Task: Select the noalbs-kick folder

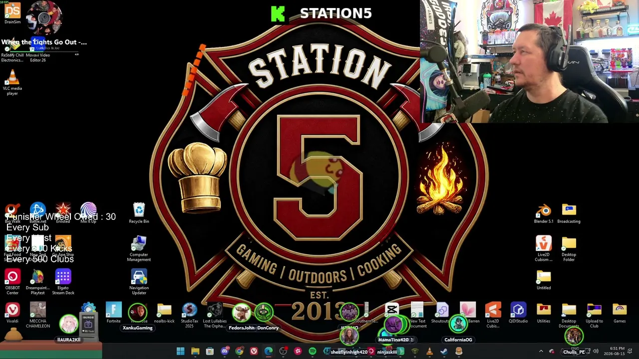Action: [164, 314]
